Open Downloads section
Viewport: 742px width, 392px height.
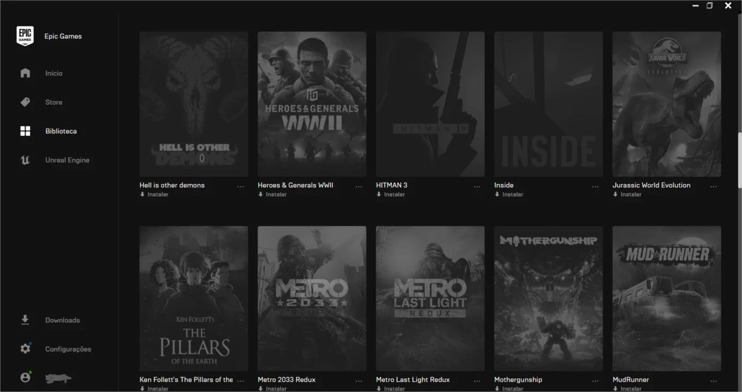pos(63,321)
